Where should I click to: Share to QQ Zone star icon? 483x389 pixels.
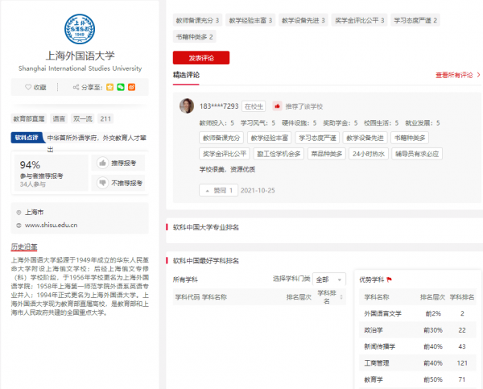click(110, 87)
